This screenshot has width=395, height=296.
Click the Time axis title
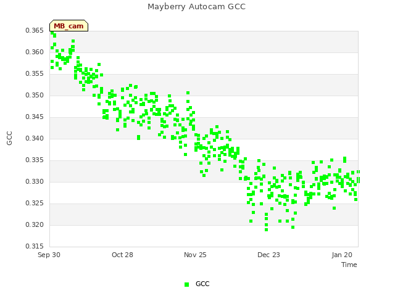[x=349, y=265]
